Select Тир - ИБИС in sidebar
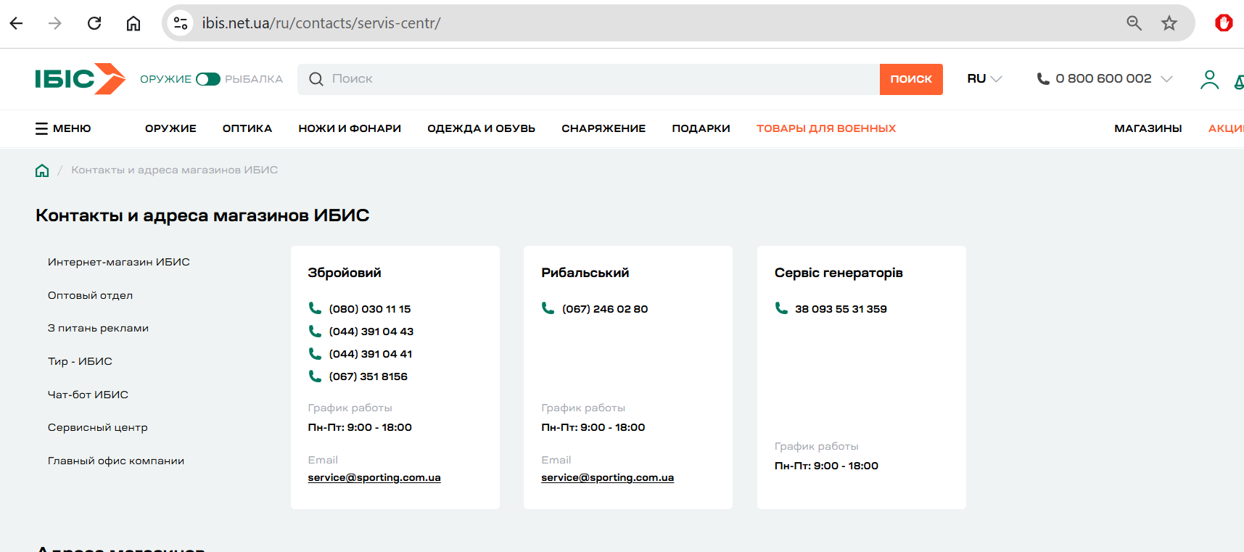The height and width of the screenshot is (552, 1244). tap(80, 361)
